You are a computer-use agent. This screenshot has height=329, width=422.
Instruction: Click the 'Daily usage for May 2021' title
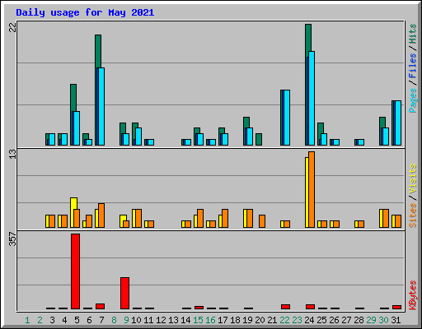coord(85,12)
